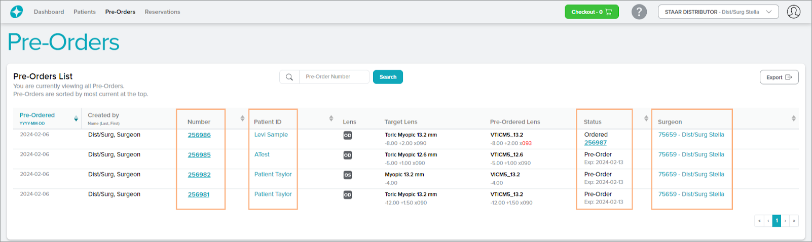Sort the list by Patient ID column
Viewport: 812px width, 242px height.
[x=331, y=118]
